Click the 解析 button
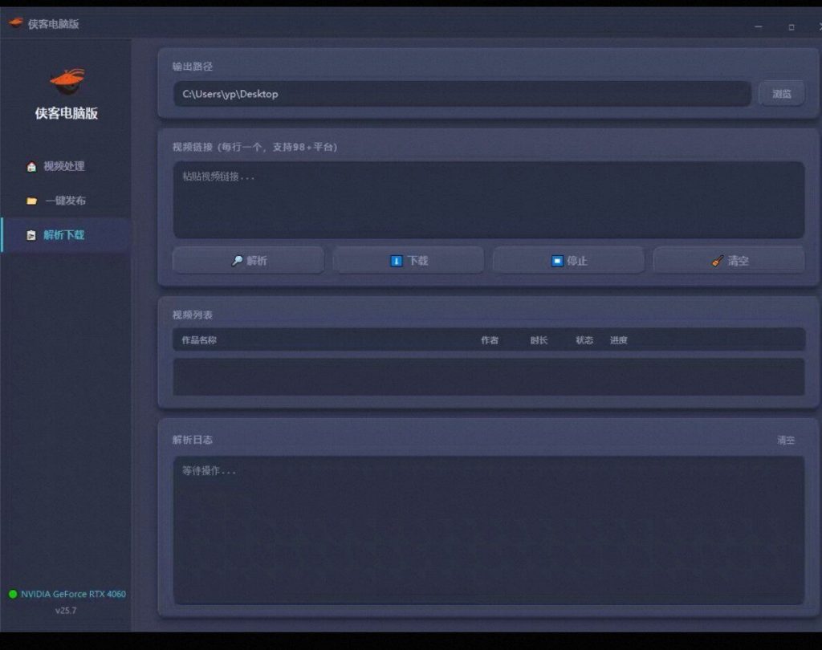Viewport: 822px width, 650px height. click(x=249, y=261)
